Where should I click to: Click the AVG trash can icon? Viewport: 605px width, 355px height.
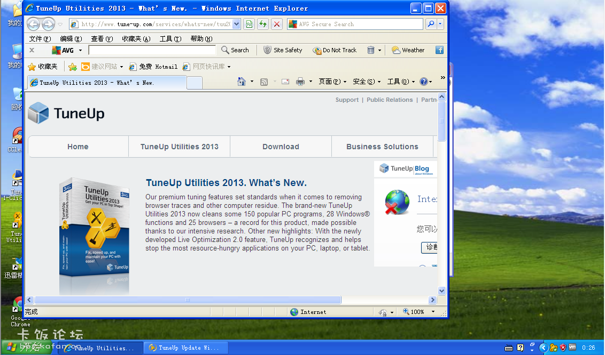tap(371, 51)
